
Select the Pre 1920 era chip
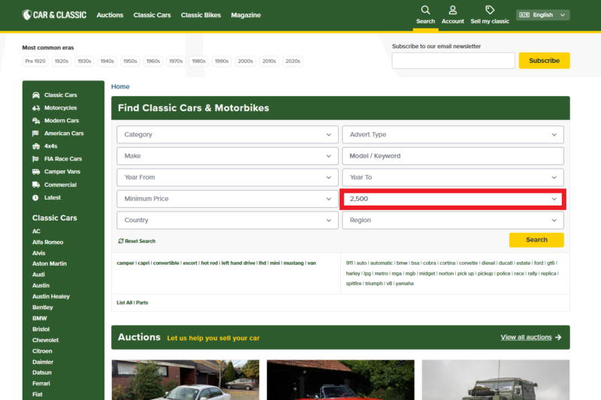coord(35,62)
